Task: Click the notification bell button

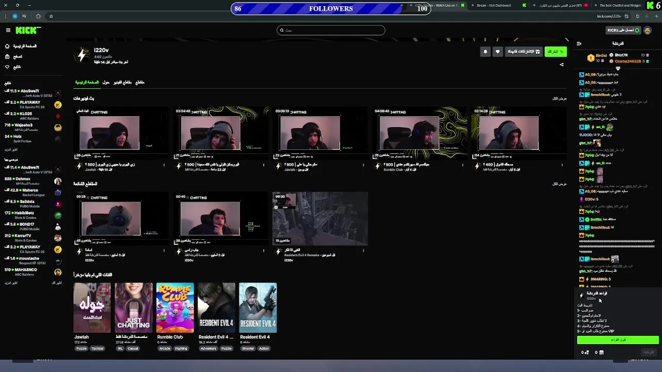Action: pos(485,52)
